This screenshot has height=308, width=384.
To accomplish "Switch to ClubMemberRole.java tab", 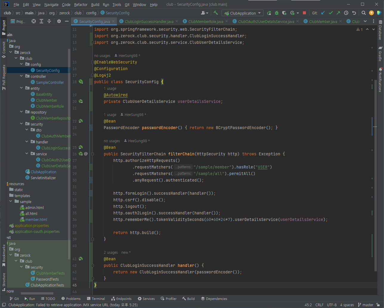I will 206,21.
